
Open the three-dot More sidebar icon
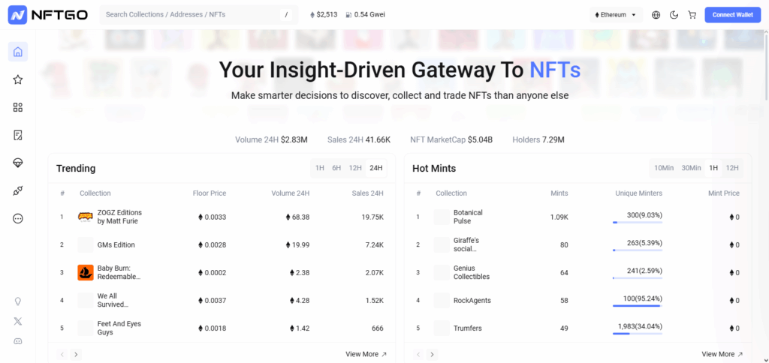[18, 218]
